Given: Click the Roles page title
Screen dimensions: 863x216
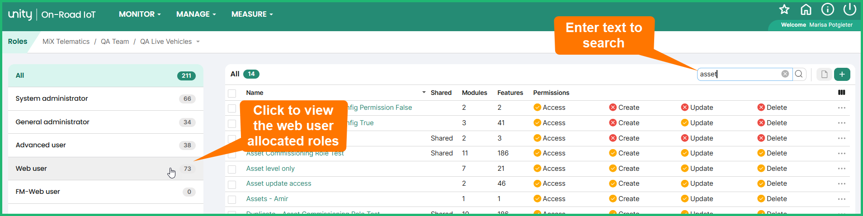Looking at the screenshot, I should (x=18, y=42).
